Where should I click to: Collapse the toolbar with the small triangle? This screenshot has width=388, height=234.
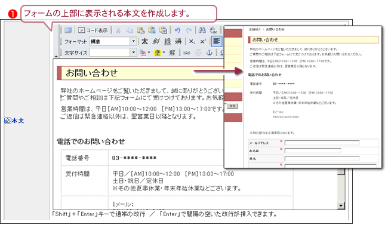[x=56, y=57]
